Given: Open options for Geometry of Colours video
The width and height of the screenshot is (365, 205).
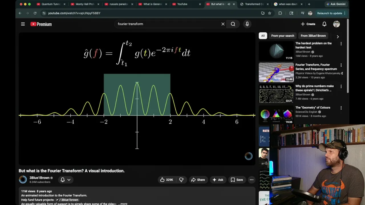Looking at the screenshot, I should click(341, 108).
